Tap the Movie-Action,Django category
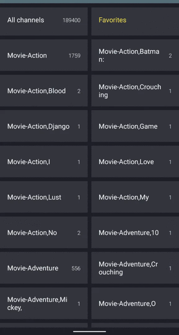This screenshot has width=179, height=335. click(x=43, y=126)
